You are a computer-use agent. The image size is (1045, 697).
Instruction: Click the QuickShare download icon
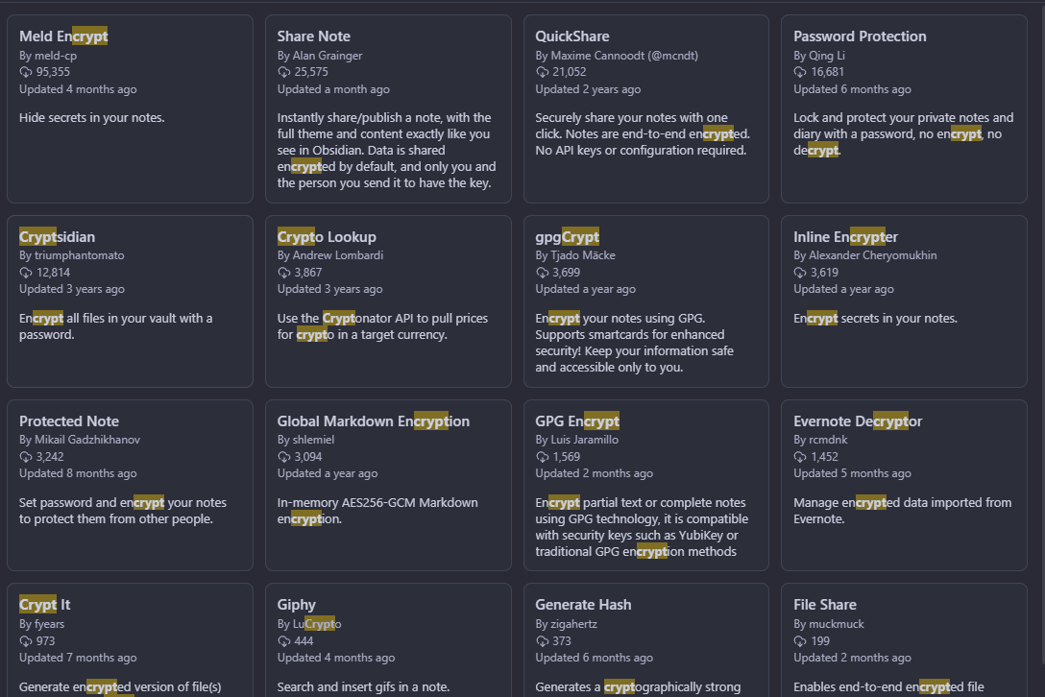coord(542,72)
